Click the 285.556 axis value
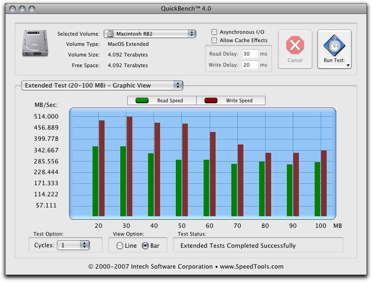372x282 pixels. 46,162
